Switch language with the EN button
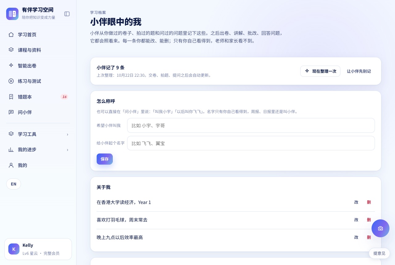This screenshot has width=395, height=265. [x=14, y=184]
